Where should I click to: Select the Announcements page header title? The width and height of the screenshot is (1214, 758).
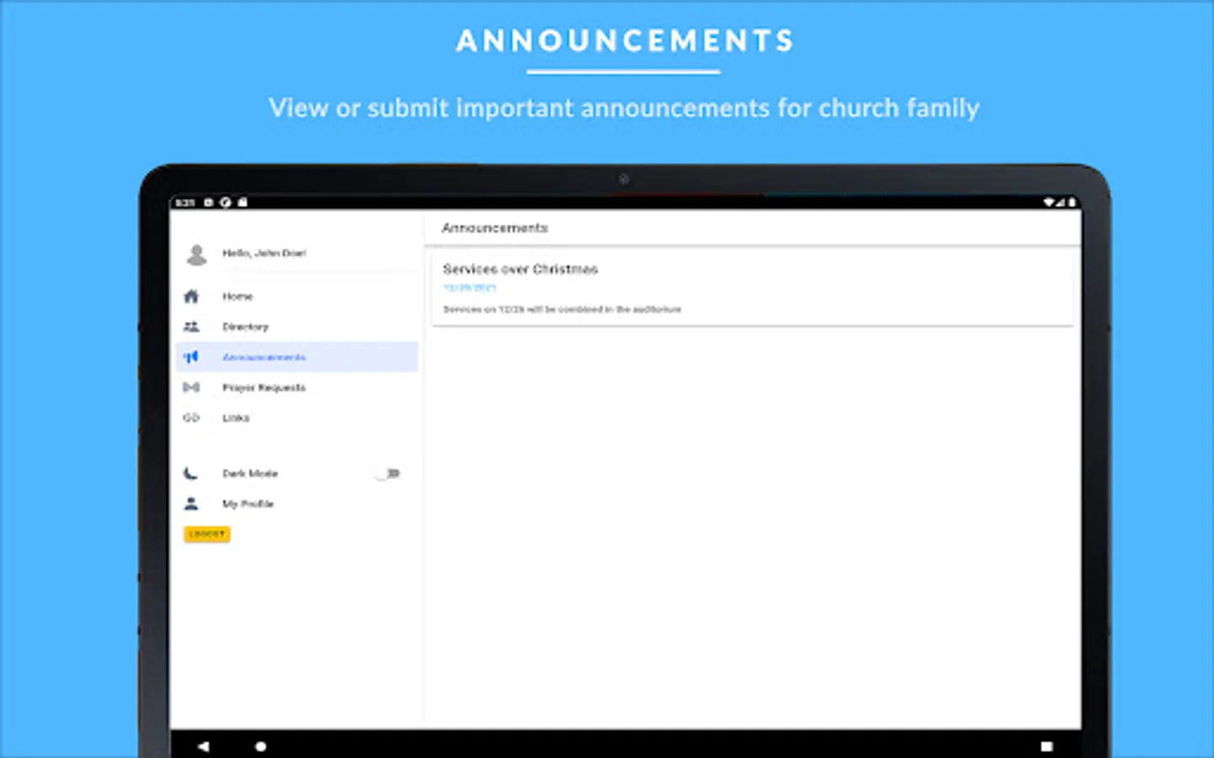click(x=495, y=228)
